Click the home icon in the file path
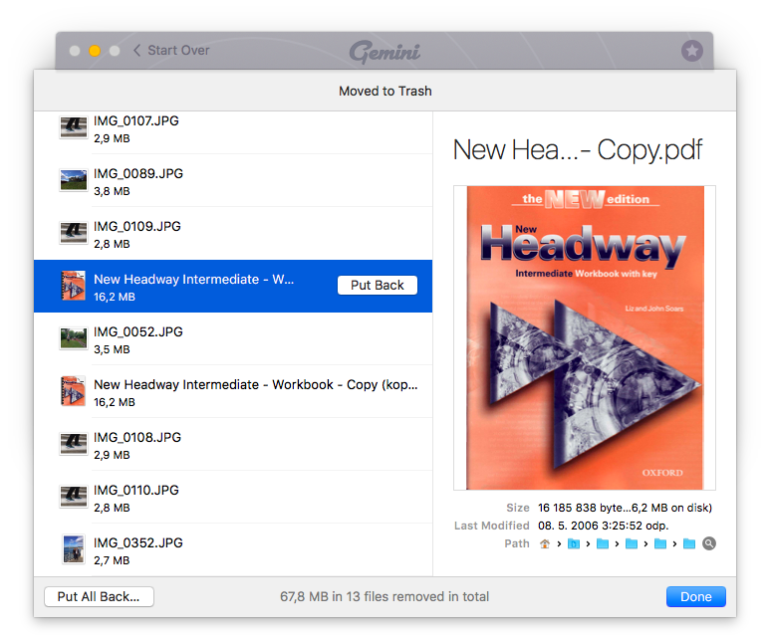This screenshot has width=769, height=638. coord(545,543)
